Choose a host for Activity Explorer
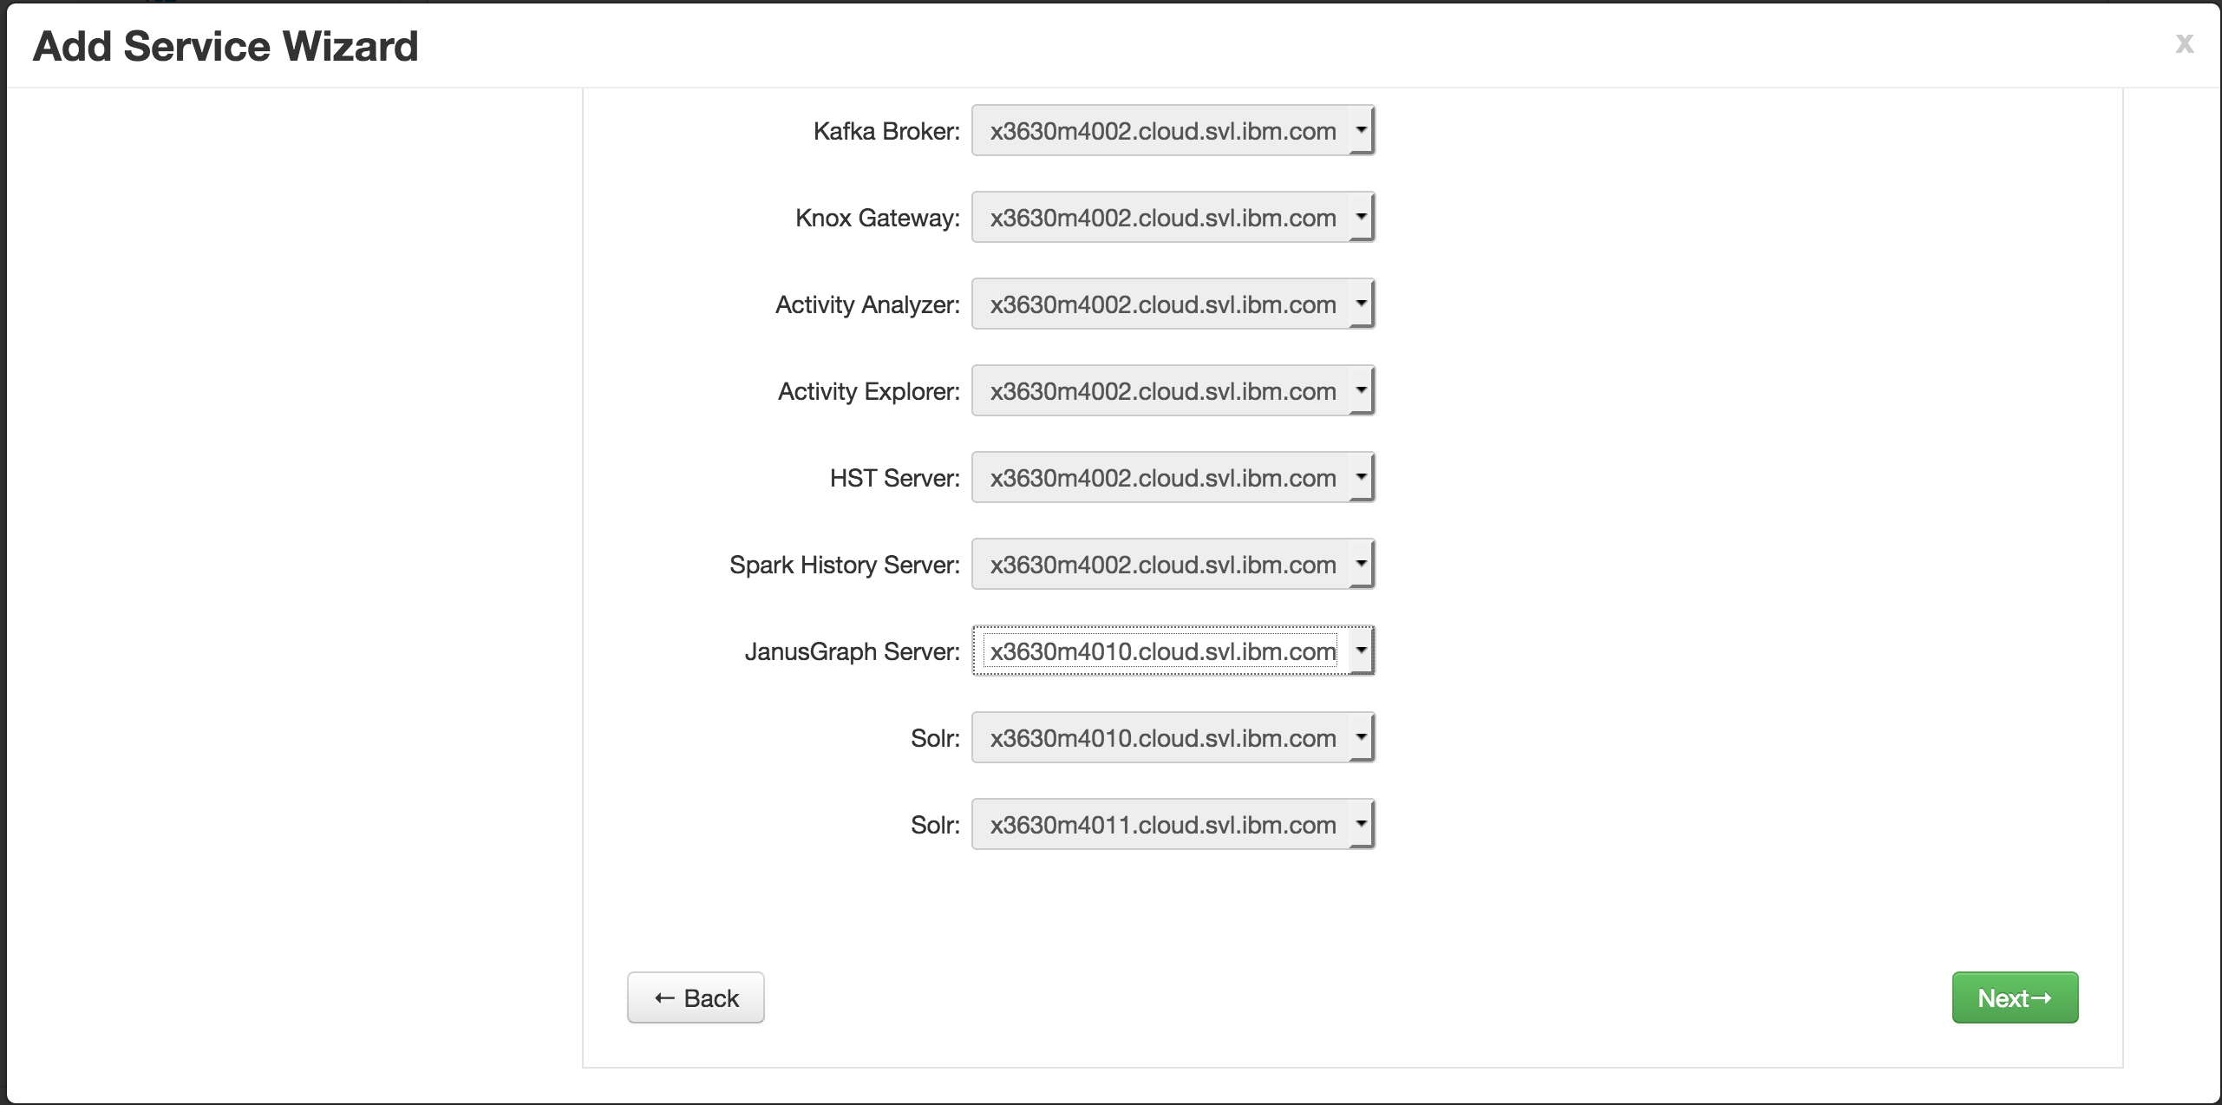Viewport: 2222px width, 1105px height. click(1173, 390)
